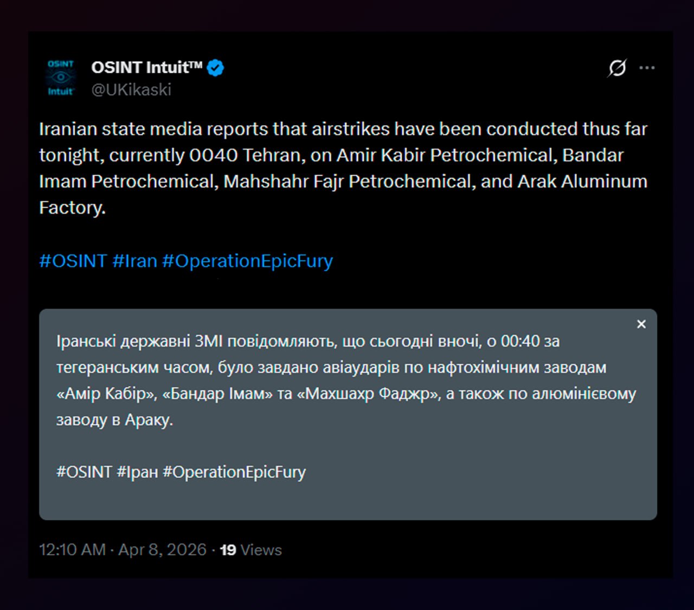The height and width of the screenshot is (610, 694).
Task: Select #OperationEpicFury inside the gray translation box
Action: [x=234, y=472]
